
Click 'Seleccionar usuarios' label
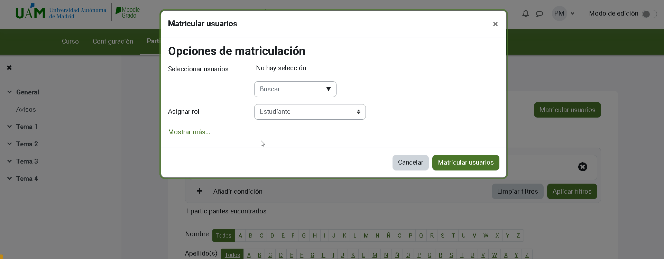tap(198, 69)
